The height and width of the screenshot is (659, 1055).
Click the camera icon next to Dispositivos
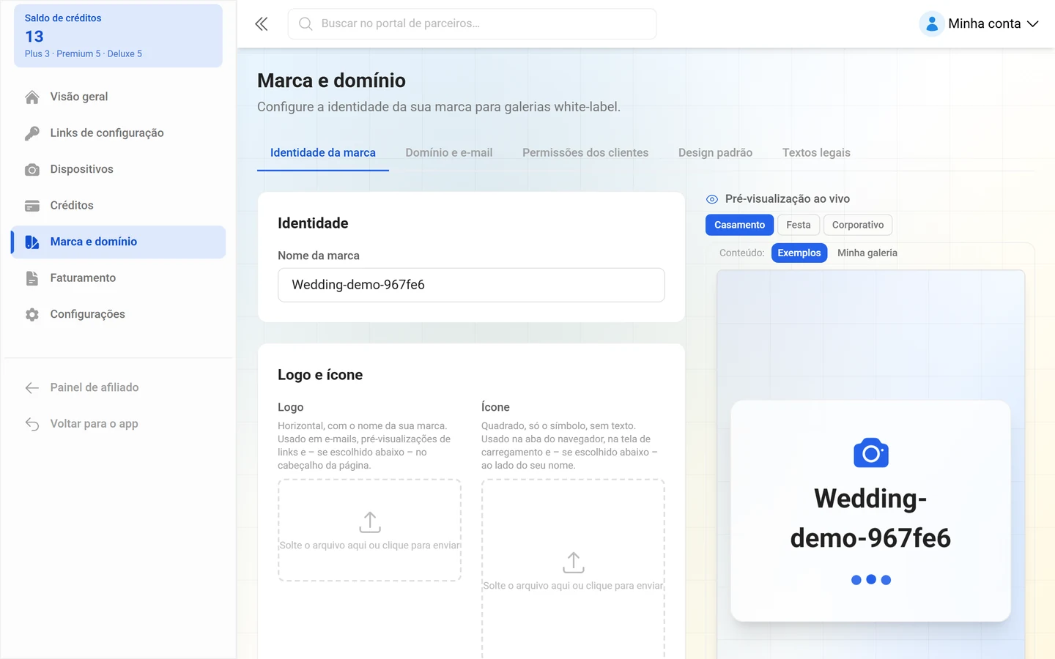point(32,169)
